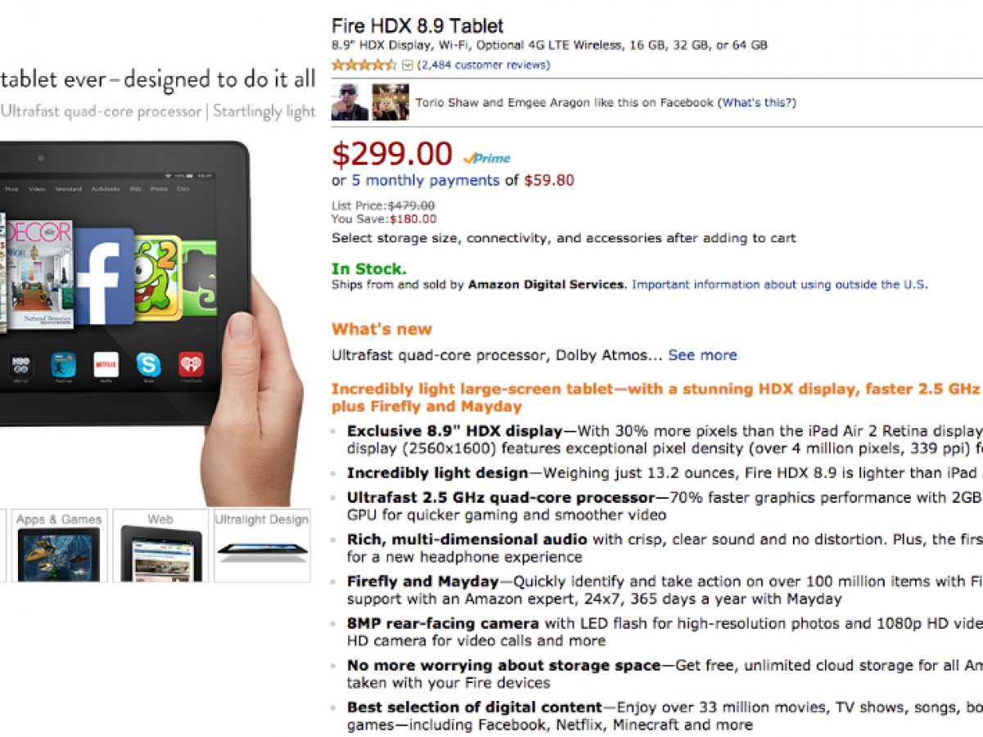Select the Apps & Games thumbnail tab
Screen dimensions: 983x737
coord(58,545)
